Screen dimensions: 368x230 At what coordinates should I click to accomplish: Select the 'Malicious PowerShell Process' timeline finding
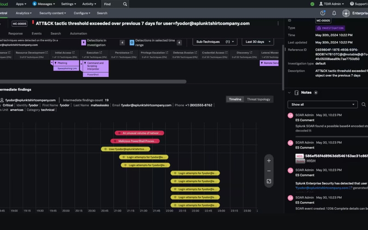pyautogui.click(x=135, y=141)
